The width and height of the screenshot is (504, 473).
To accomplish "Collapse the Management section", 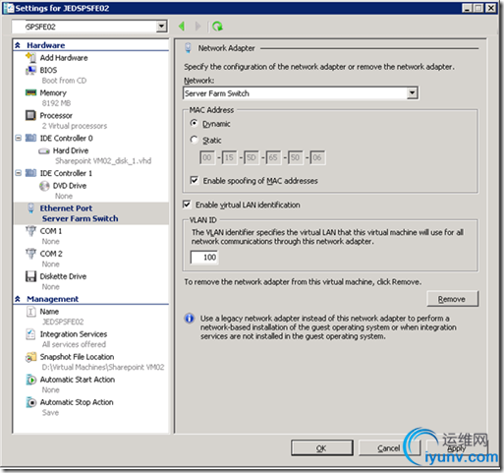I will [x=18, y=299].
